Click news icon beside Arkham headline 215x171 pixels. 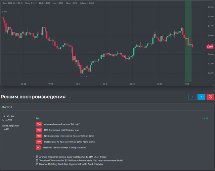(x=37, y=157)
